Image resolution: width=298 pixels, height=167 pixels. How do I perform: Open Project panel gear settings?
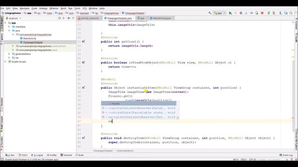pyautogui.click(x=68, y=18)
